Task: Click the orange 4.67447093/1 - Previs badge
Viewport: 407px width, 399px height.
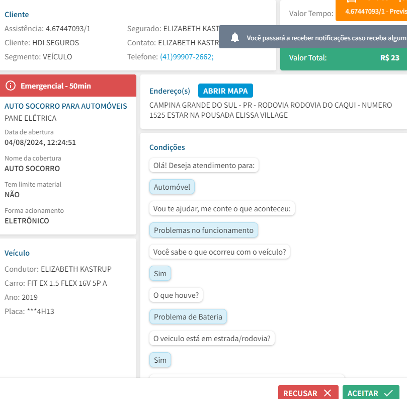Action: tap(371, 11)
